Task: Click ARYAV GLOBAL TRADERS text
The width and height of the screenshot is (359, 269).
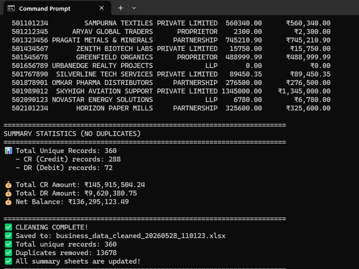Action: [x=112, y=32]
